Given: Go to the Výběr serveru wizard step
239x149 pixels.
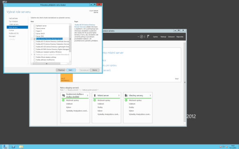Looking at the screenshot, I should [x=14, y=24].
